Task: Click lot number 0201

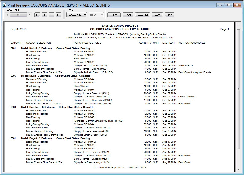Action: [13, 48]
